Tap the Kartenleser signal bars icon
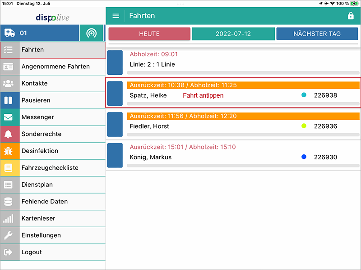Viewport: 361px width, 270px height. pos(8,219)
